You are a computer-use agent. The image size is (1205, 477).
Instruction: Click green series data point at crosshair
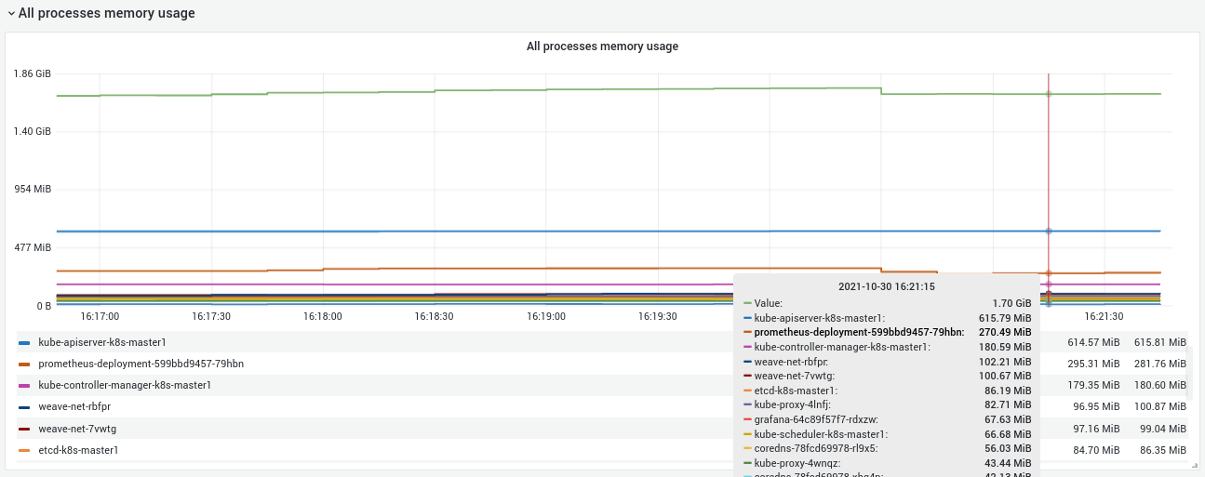1049,94
